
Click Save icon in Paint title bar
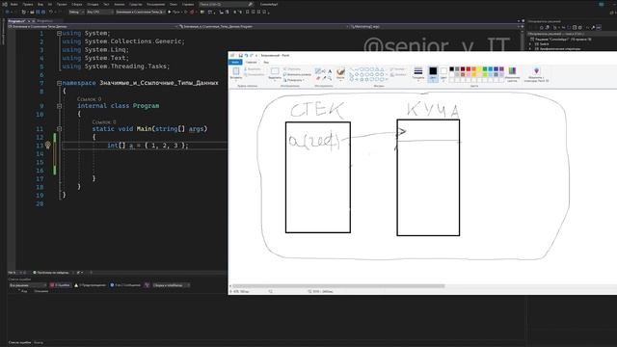[x=240, y=56]
